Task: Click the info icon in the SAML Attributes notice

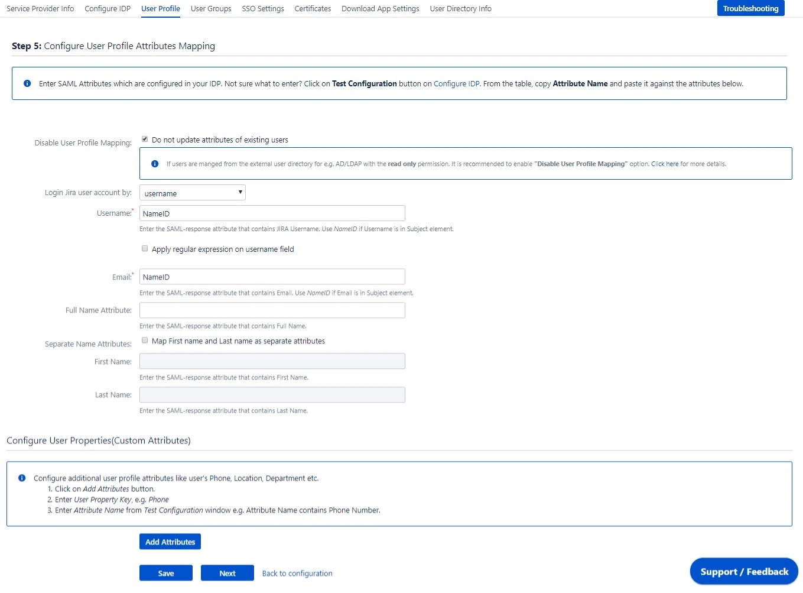Action: 27,83
